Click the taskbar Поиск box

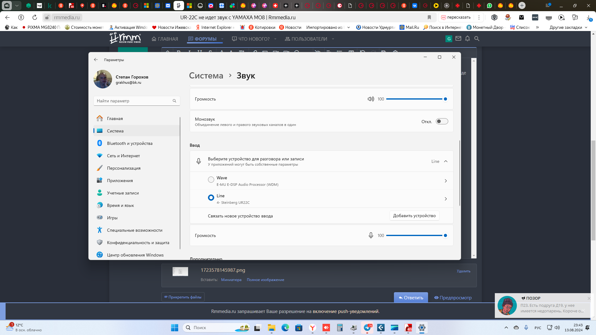[216, 328]
